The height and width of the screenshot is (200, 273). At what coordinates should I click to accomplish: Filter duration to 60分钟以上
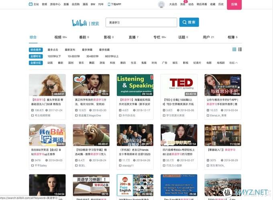[x=112, y=56]
